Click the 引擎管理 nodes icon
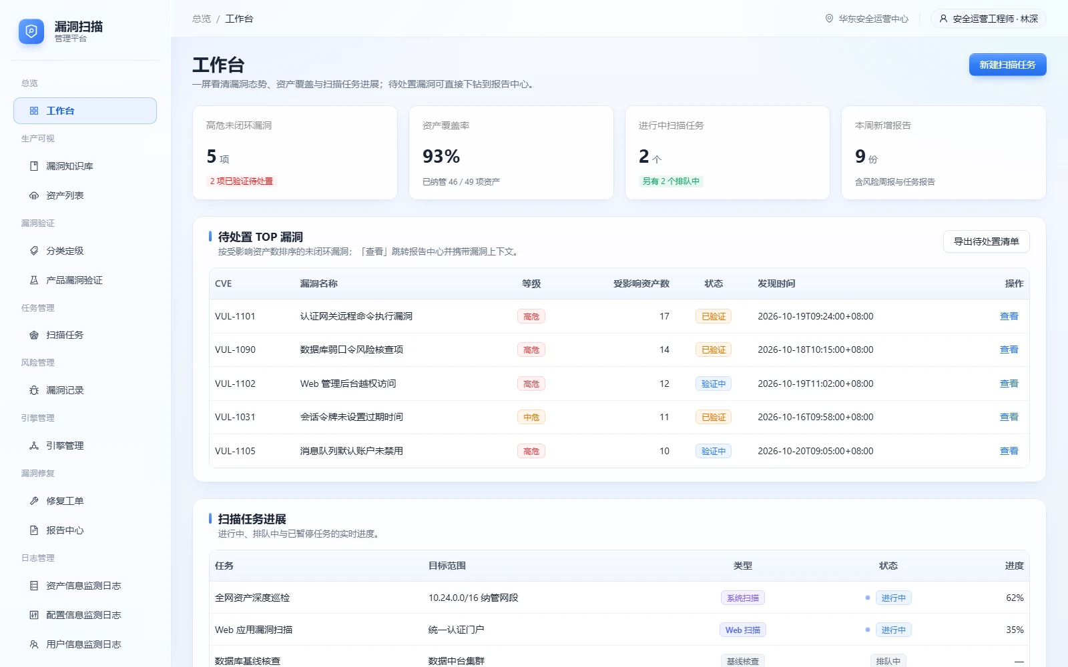Image resolution: width=1068 pixels, height=667 pixels. [34, 446]
